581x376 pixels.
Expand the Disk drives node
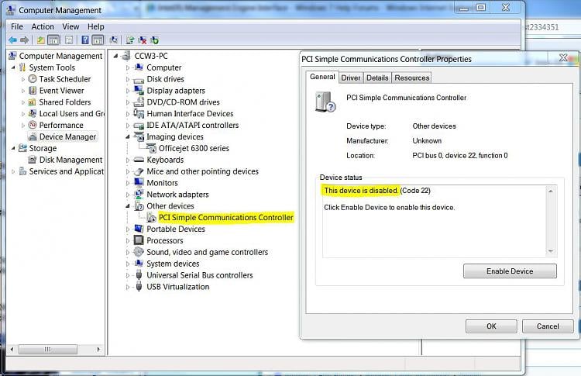pos(128,79)
